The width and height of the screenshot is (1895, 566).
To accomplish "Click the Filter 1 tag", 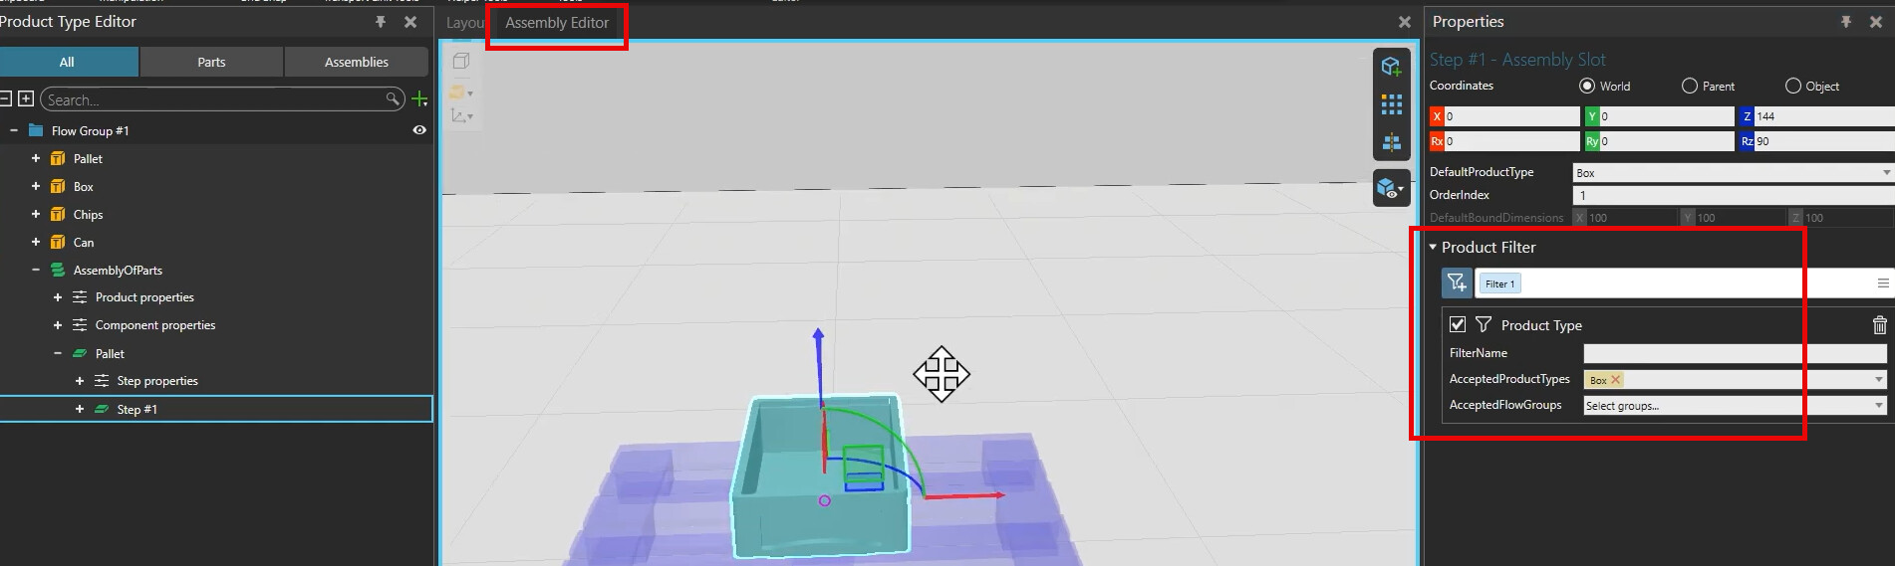I will pos(1499,284).
